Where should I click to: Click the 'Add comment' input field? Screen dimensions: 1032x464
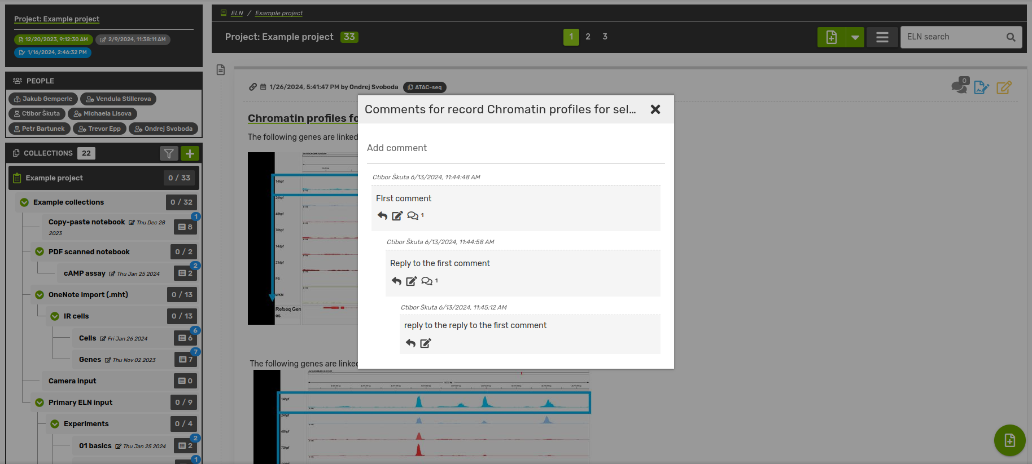(515, 148)
